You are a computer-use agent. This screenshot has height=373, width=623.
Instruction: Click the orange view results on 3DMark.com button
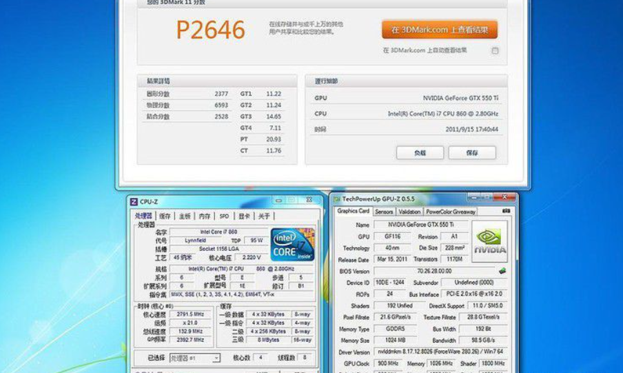pos(440,30)
